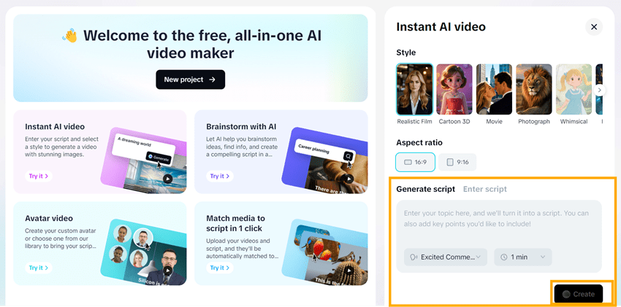Switch to the Enter script tab
The image size is (621, 307).
(485, 189)
